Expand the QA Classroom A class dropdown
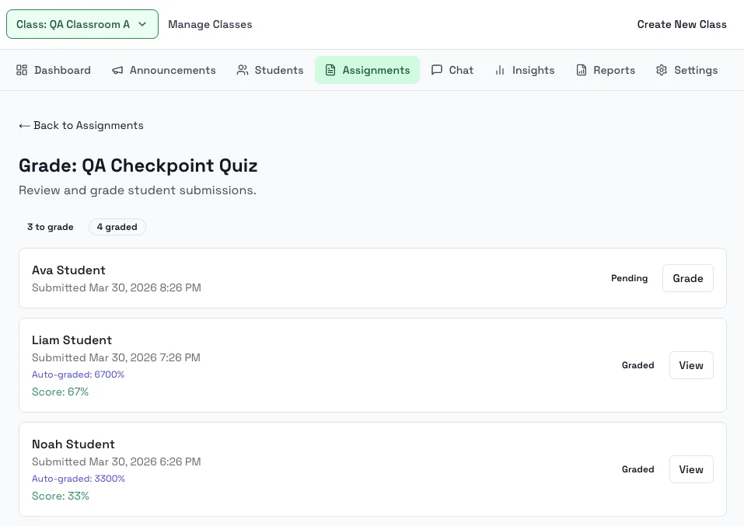The image size is (744, 526). [x=82, y=24]
